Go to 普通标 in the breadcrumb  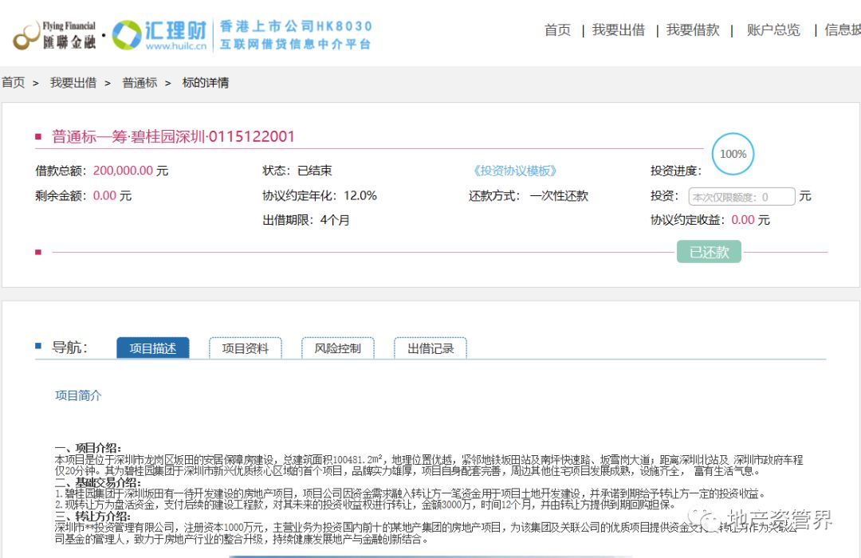coord(140,83)
